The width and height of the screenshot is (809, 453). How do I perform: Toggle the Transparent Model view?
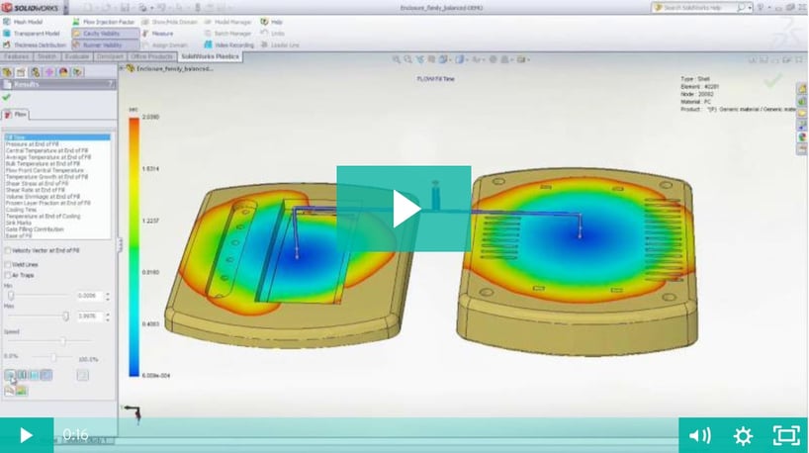[x=31, y=34]
